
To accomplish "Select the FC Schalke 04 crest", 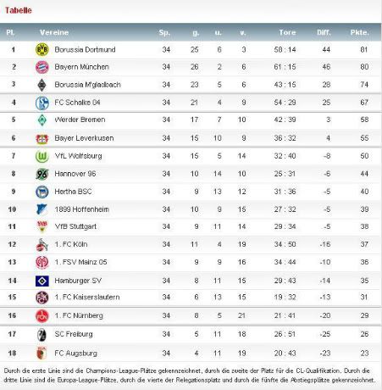I will [x=42, y=103].
